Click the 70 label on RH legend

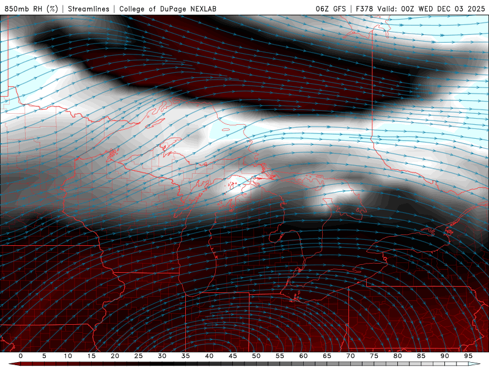click(x=350, y=356)
